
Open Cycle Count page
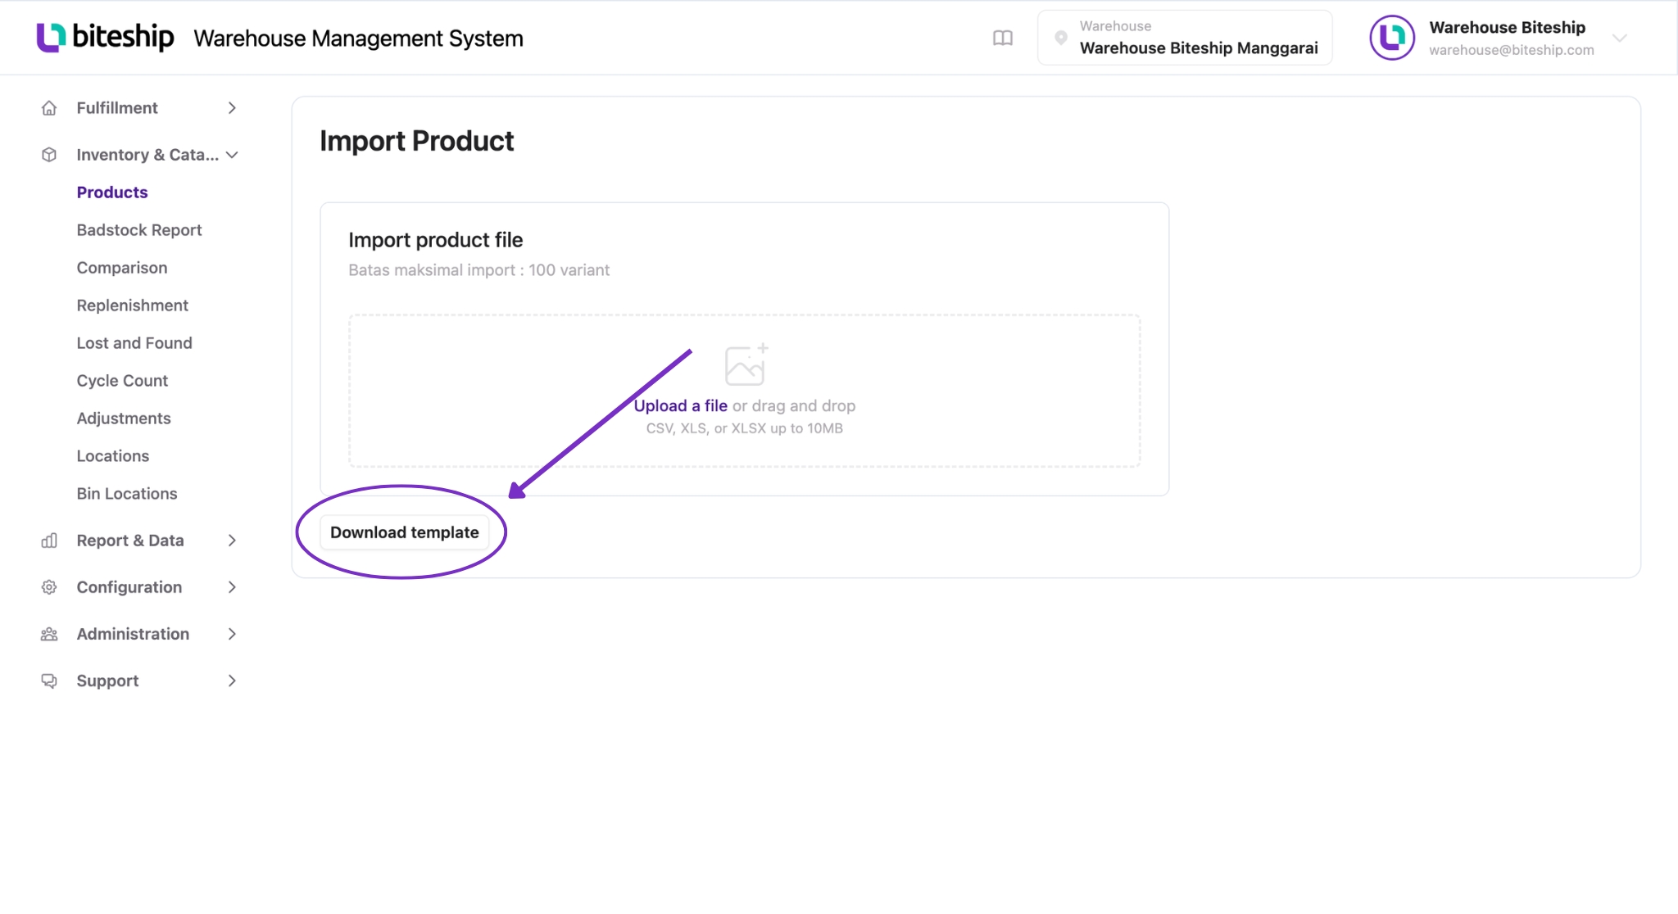tap(122, 381)
